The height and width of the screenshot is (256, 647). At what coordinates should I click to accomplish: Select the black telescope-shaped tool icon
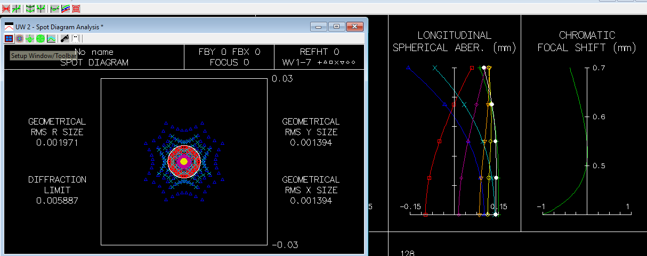[x=65, y=38]
